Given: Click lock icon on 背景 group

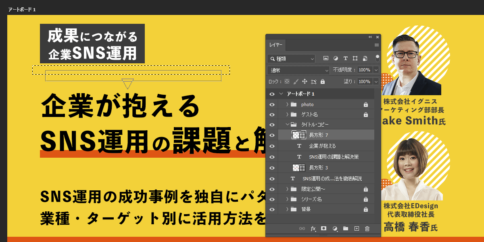Looking at the screenshot, I should click(365, 209).
